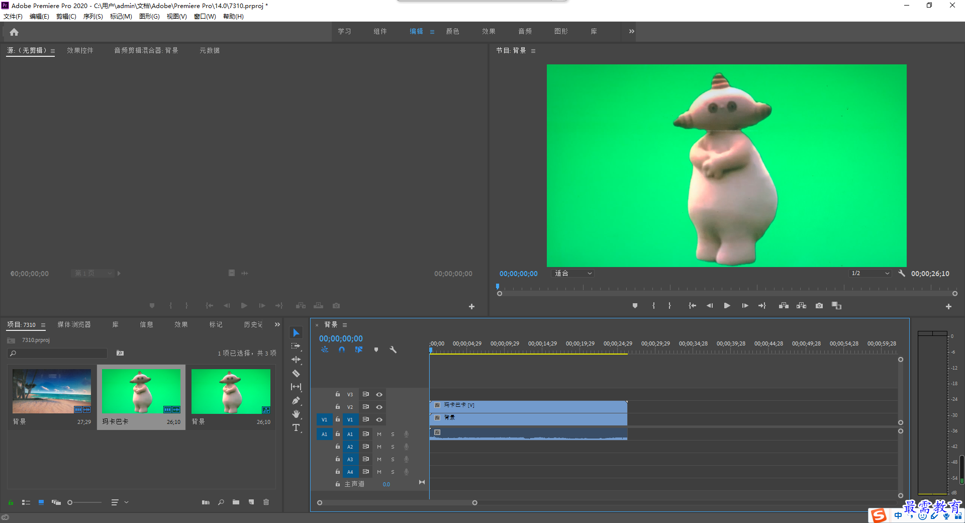Click the Program monitor current timecode
The image size is (965, 523).
(518, 274)
